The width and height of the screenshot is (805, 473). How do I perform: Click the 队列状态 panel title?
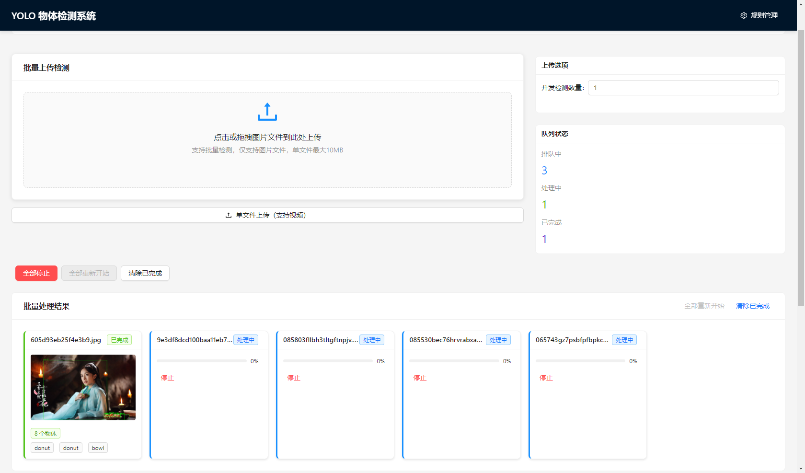pyautogui.click(x=555, y=134)
